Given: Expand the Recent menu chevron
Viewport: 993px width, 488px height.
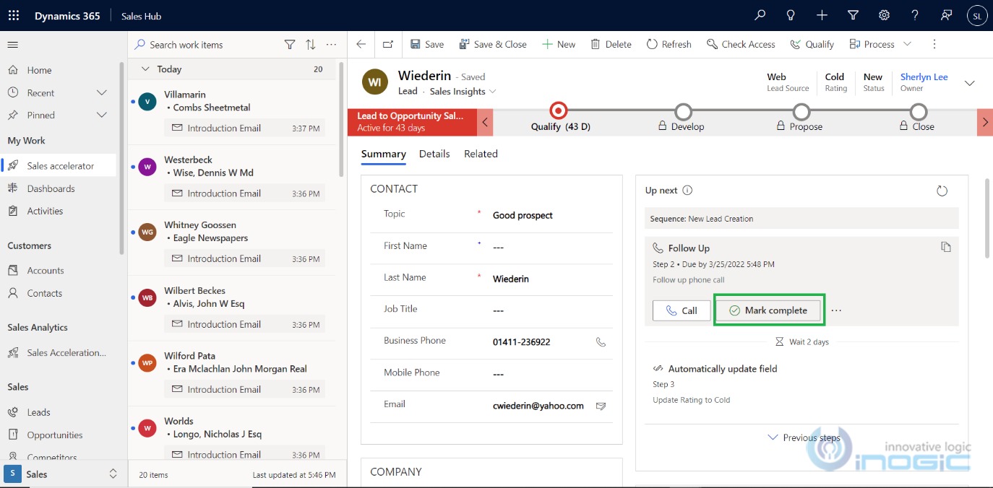Looking at the screenshot, I should point(102,92).
